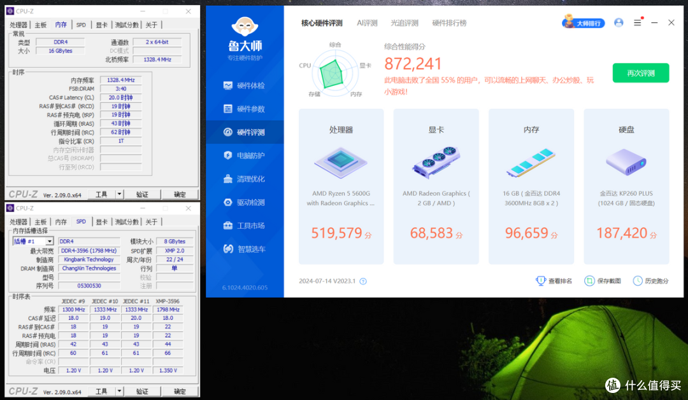This screenshot has height=400, width=688.
Task: Click the Kingbank Technology manufacturer field
Action: 89,260
